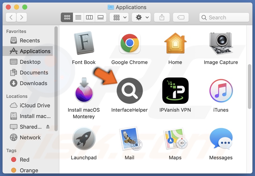Image resolution: width=255 pixels, height=176 pixels.
Task: Go back with the left arrow button
Action: click(11, 17)
